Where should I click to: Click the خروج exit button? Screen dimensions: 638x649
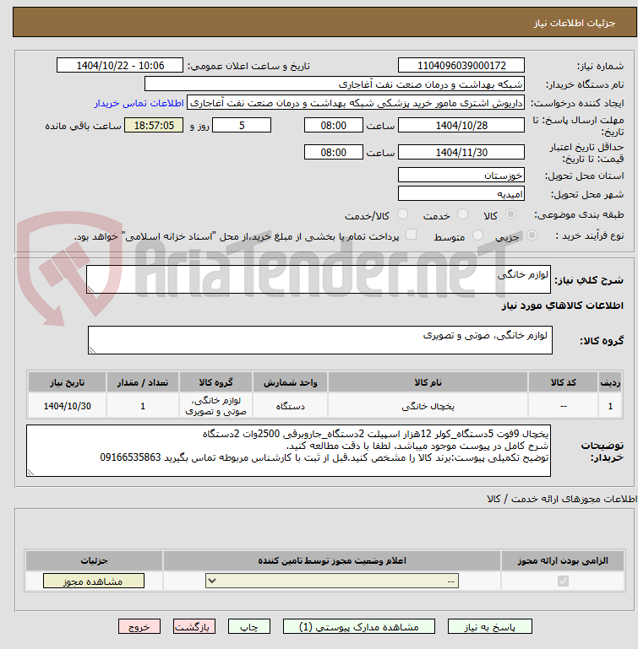point(139,627)
